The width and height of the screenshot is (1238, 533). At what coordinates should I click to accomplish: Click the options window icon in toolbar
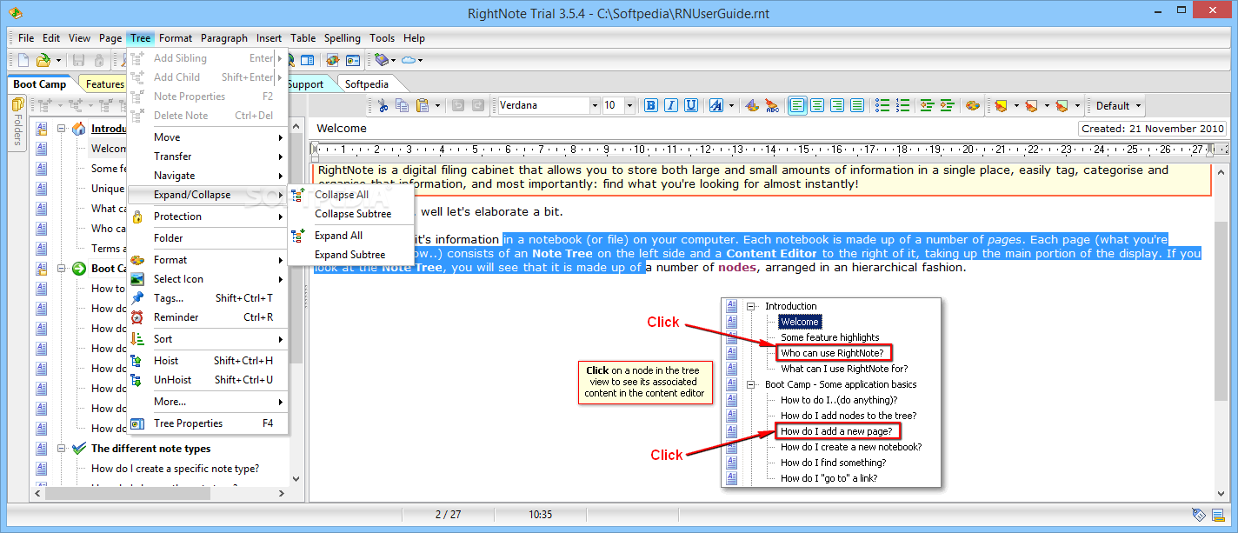pos(353,60)
